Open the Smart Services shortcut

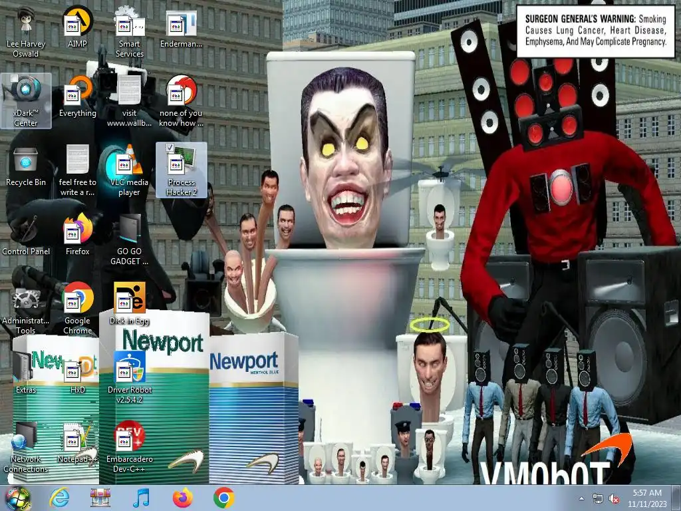point(129,33)
